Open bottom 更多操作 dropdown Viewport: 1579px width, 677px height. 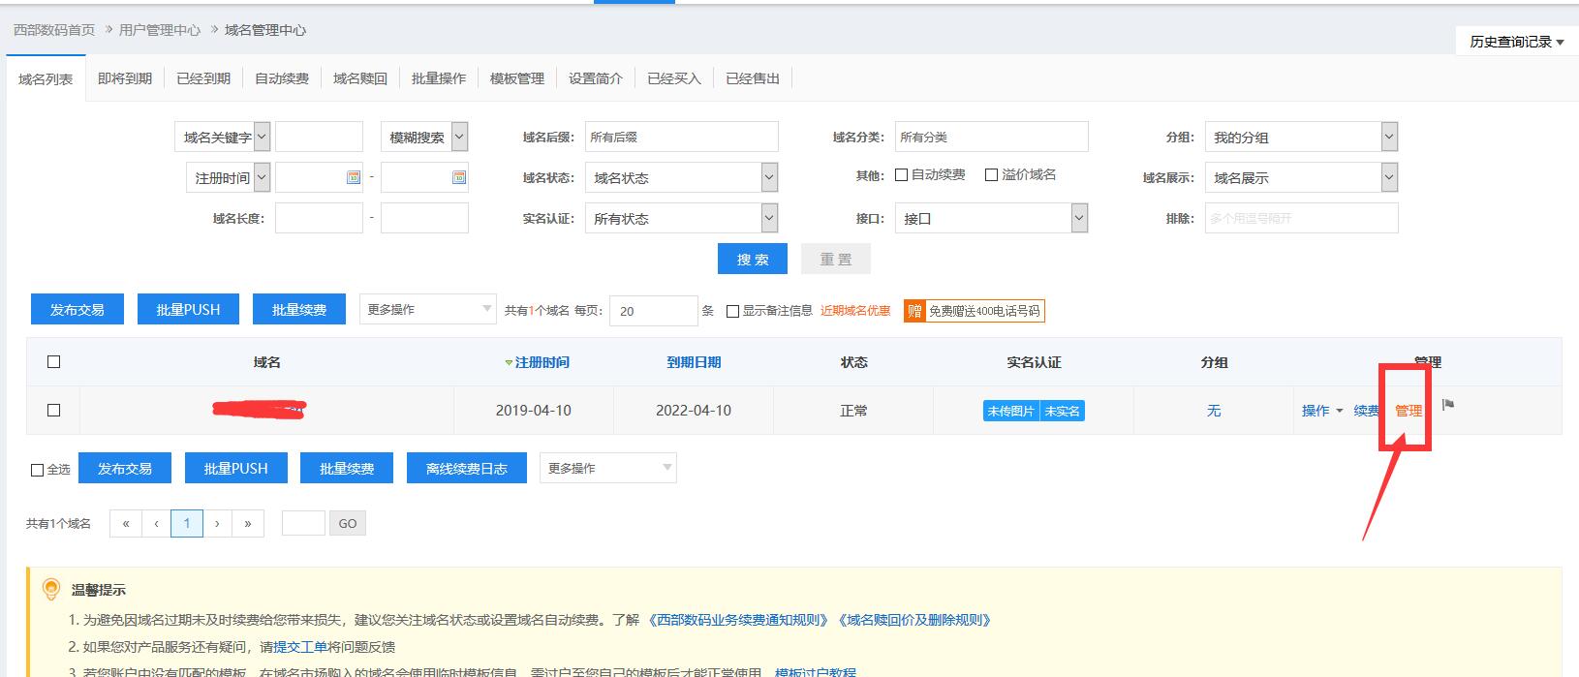click(x=608, y=468)
